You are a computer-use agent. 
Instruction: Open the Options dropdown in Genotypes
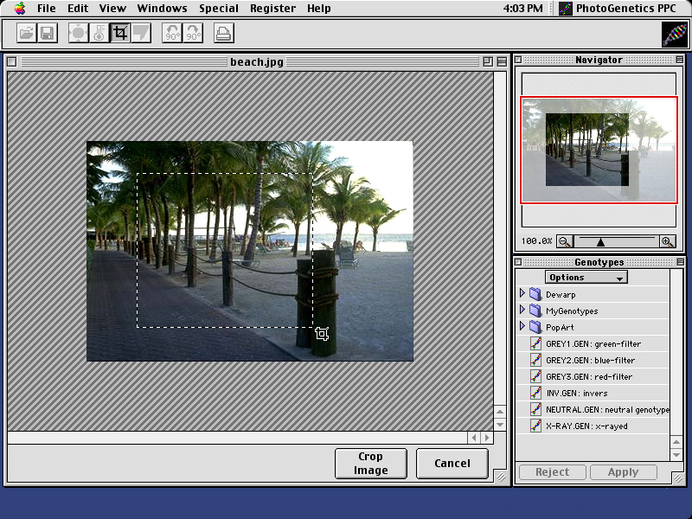[586, 278]
